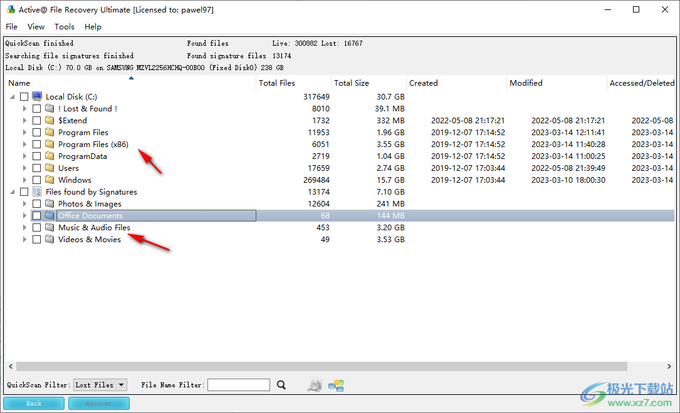
Task: Click the Recover button
Action: 99,404
